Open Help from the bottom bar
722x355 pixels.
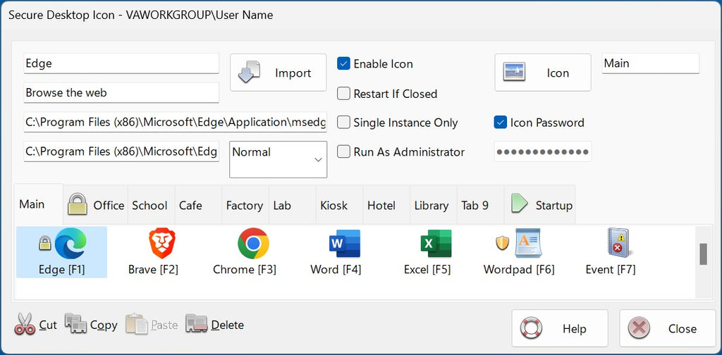coord(560,329)
